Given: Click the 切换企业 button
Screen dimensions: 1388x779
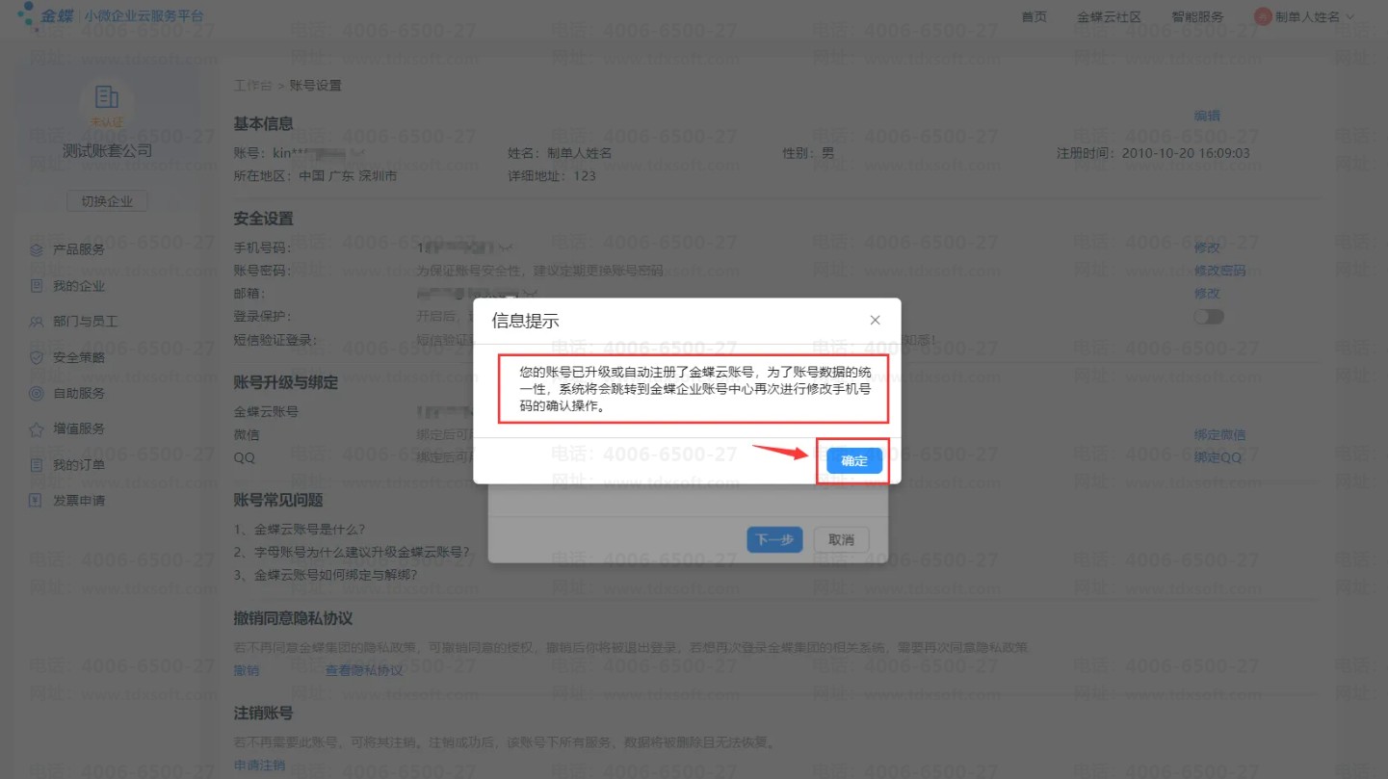Looking at the screenshot, I should (107, 201).
